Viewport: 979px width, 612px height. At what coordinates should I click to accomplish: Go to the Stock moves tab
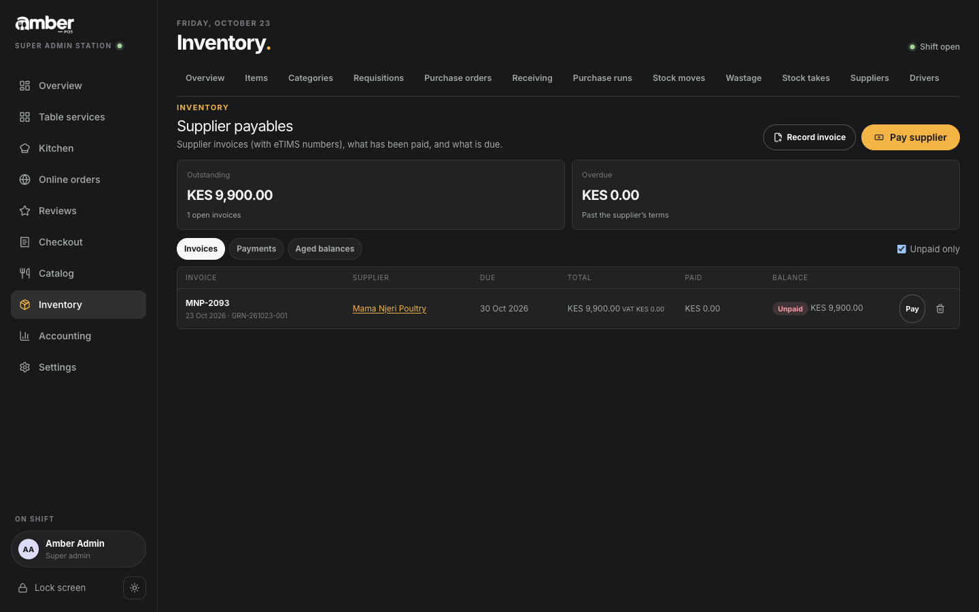coord(679,78)
